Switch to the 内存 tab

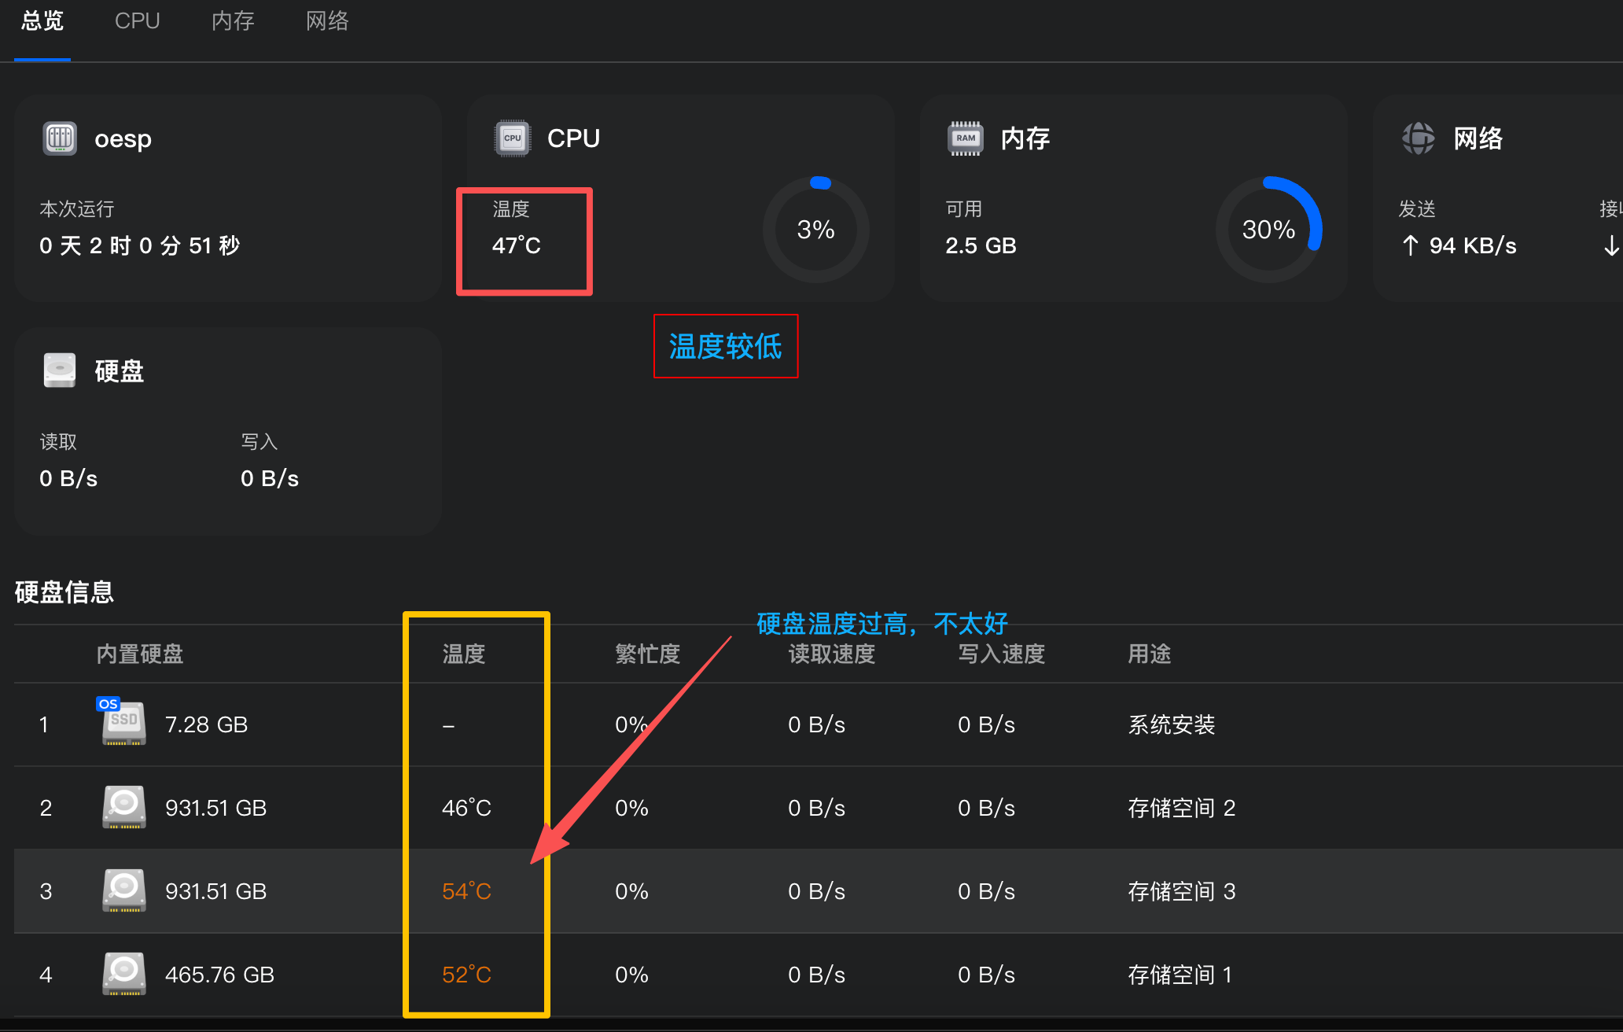pos(233,21)
